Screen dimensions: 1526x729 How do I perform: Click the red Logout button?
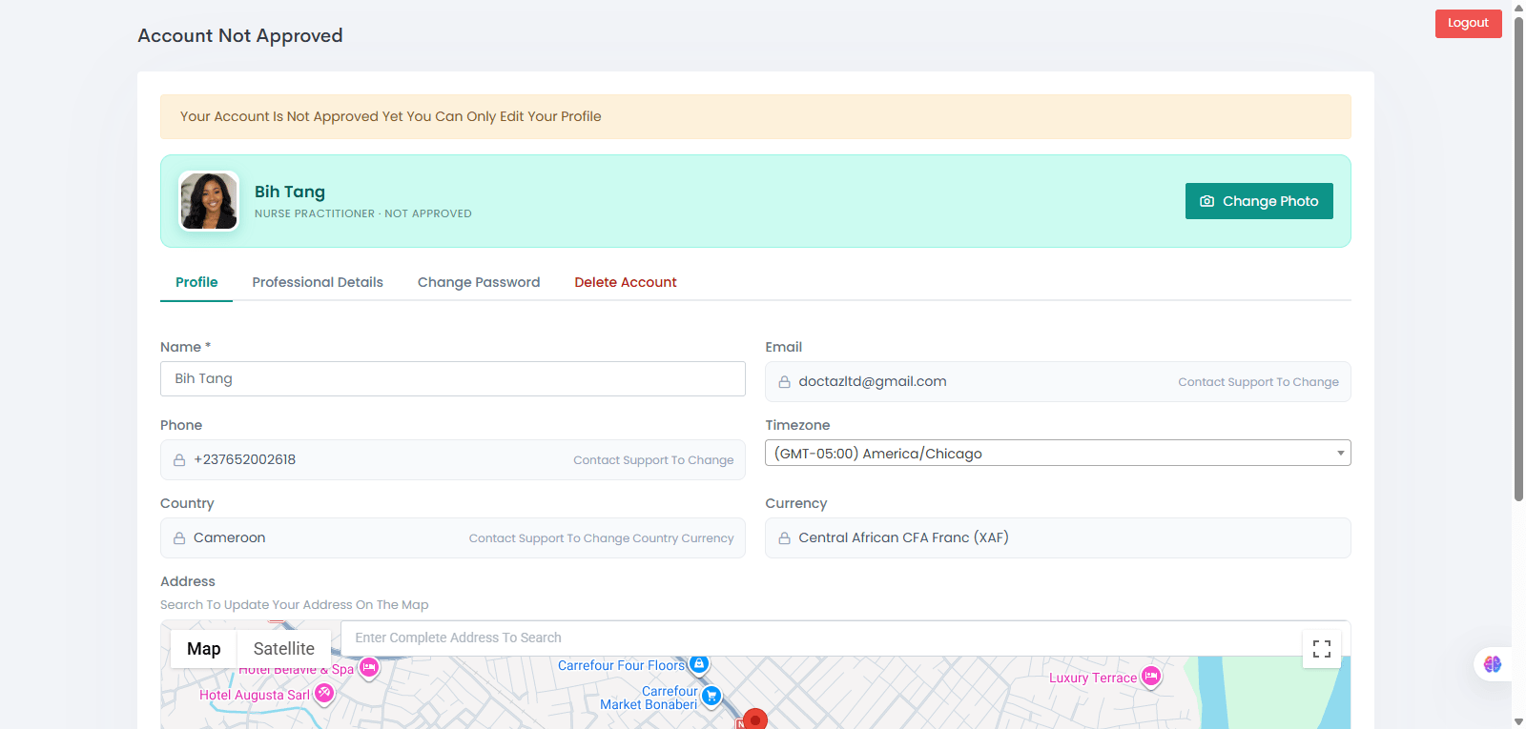[1468, 23]
